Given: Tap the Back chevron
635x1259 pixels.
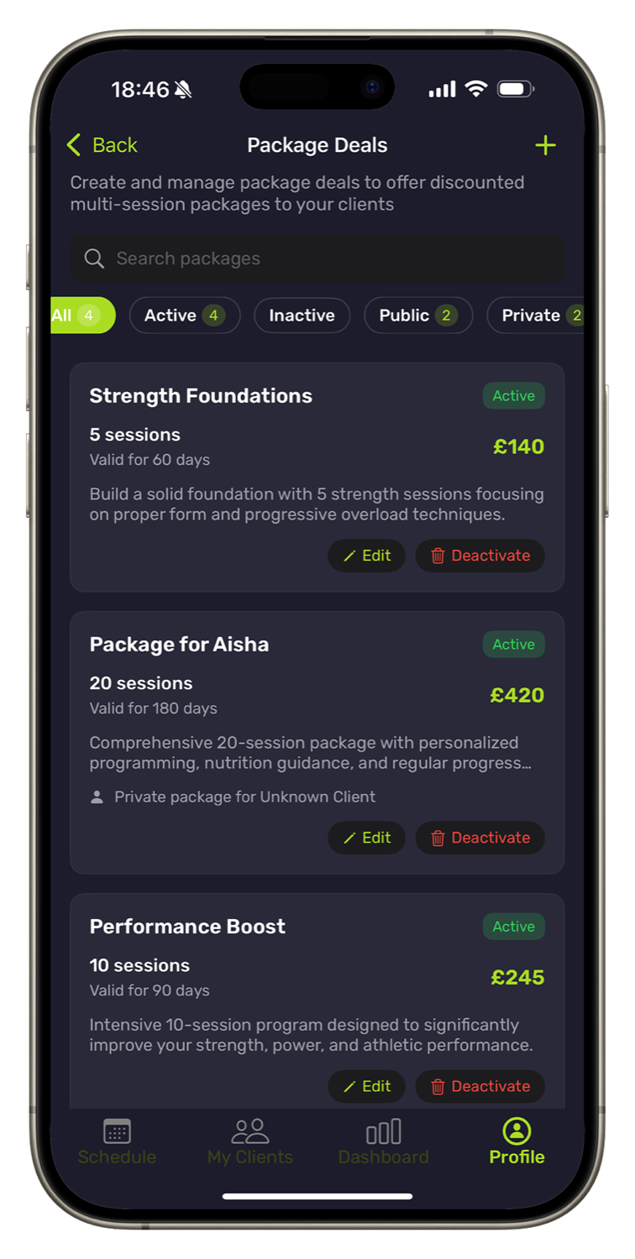Looking at the screenshot, I should (x=73, y=144).
